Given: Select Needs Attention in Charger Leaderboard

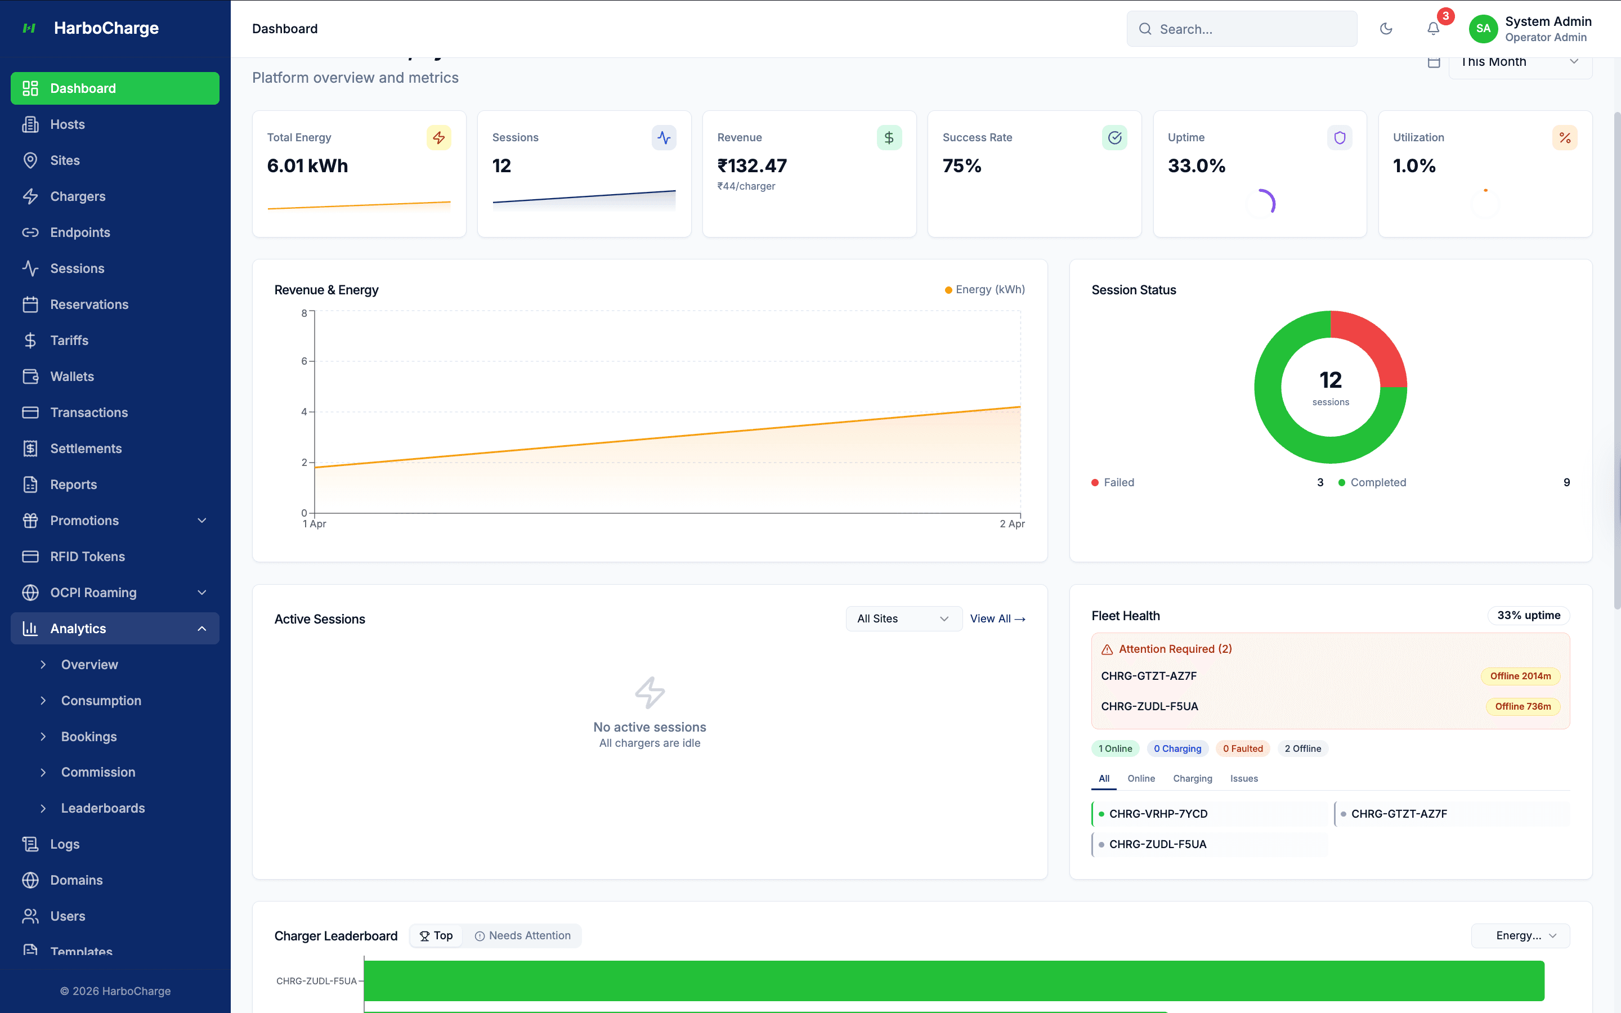Looking at the screenshot, I should click(x=523, y=935).
